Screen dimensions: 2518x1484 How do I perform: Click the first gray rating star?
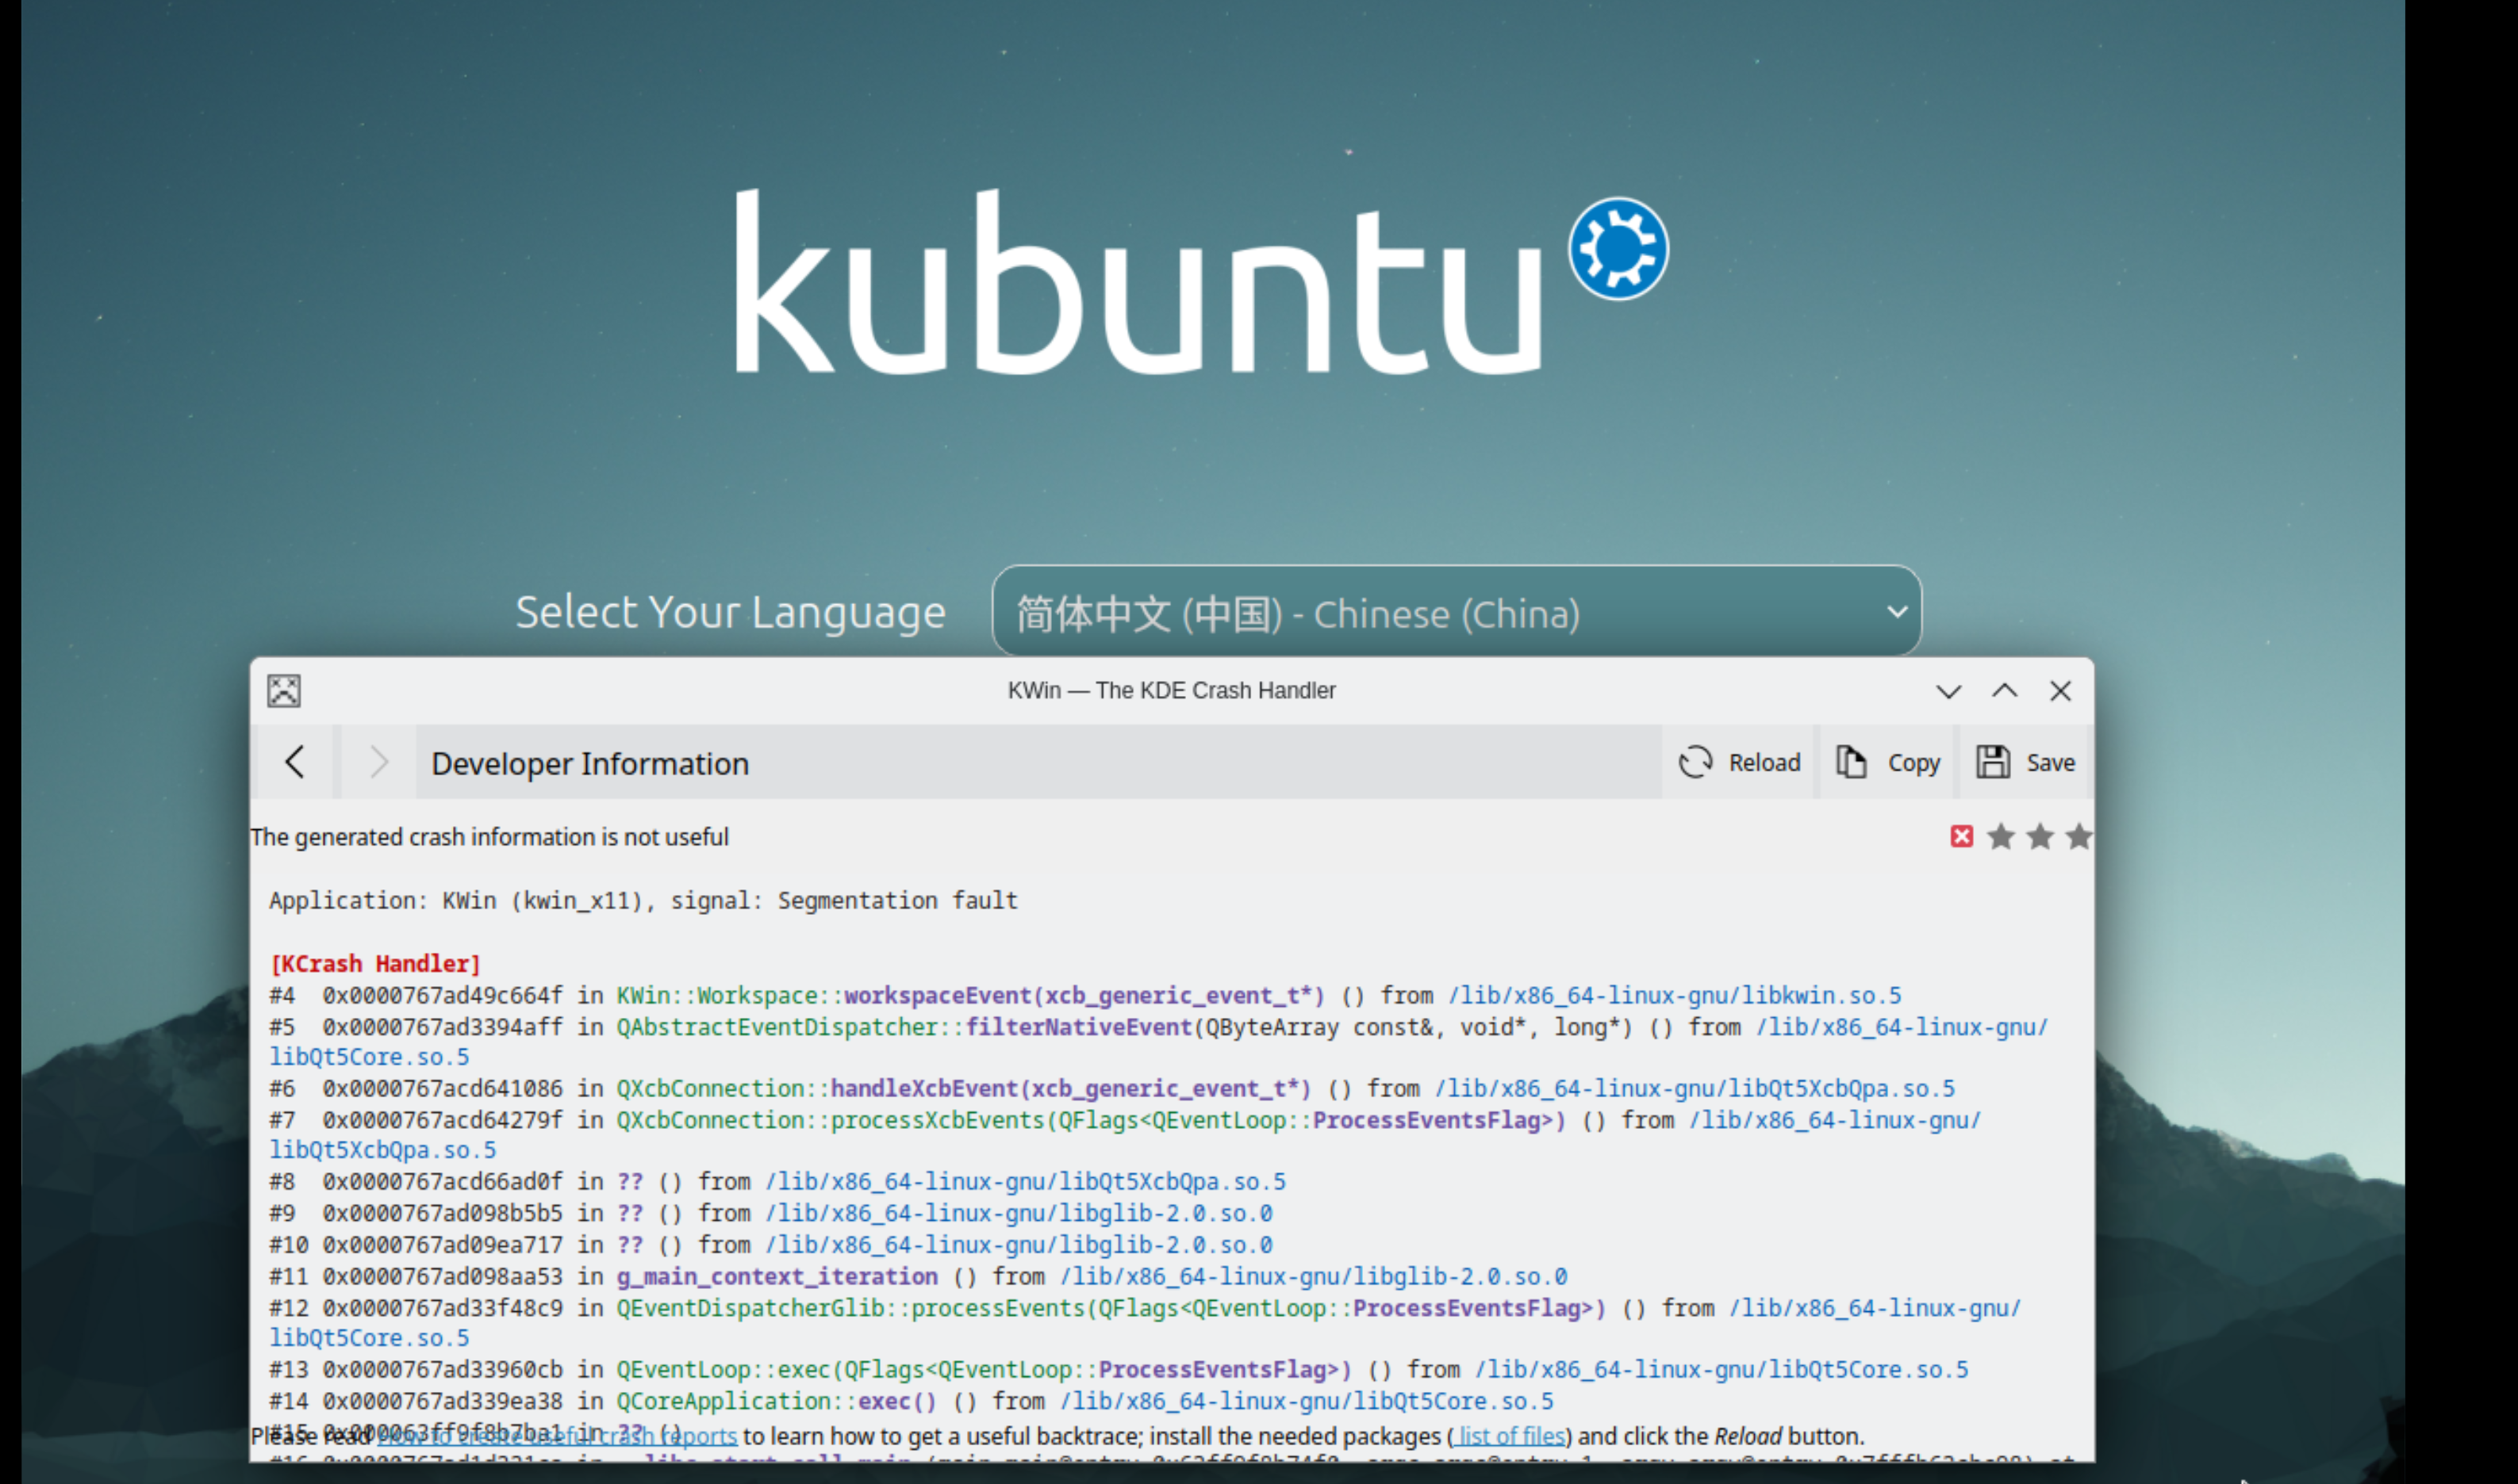tap(2001, 836)
